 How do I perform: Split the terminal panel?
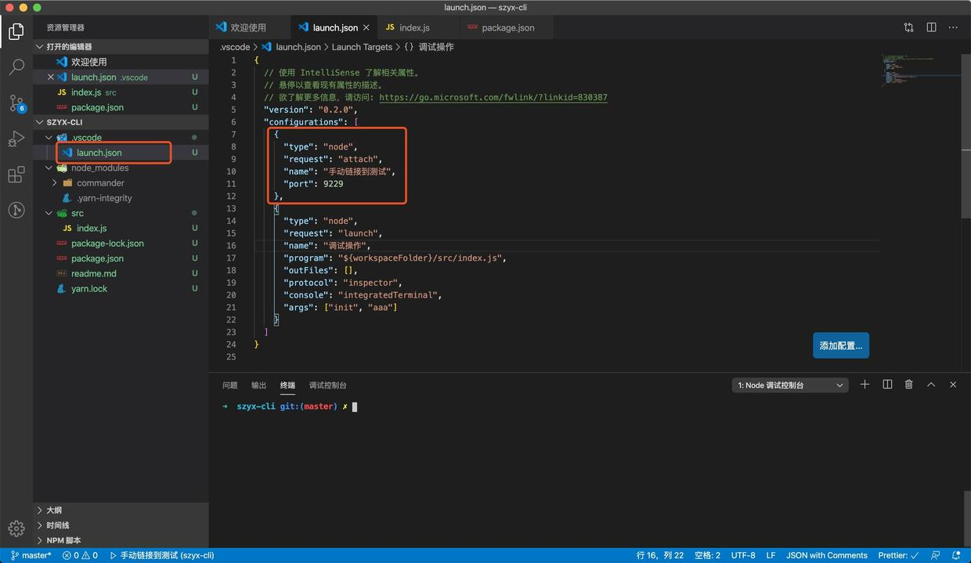pos(887,384)
